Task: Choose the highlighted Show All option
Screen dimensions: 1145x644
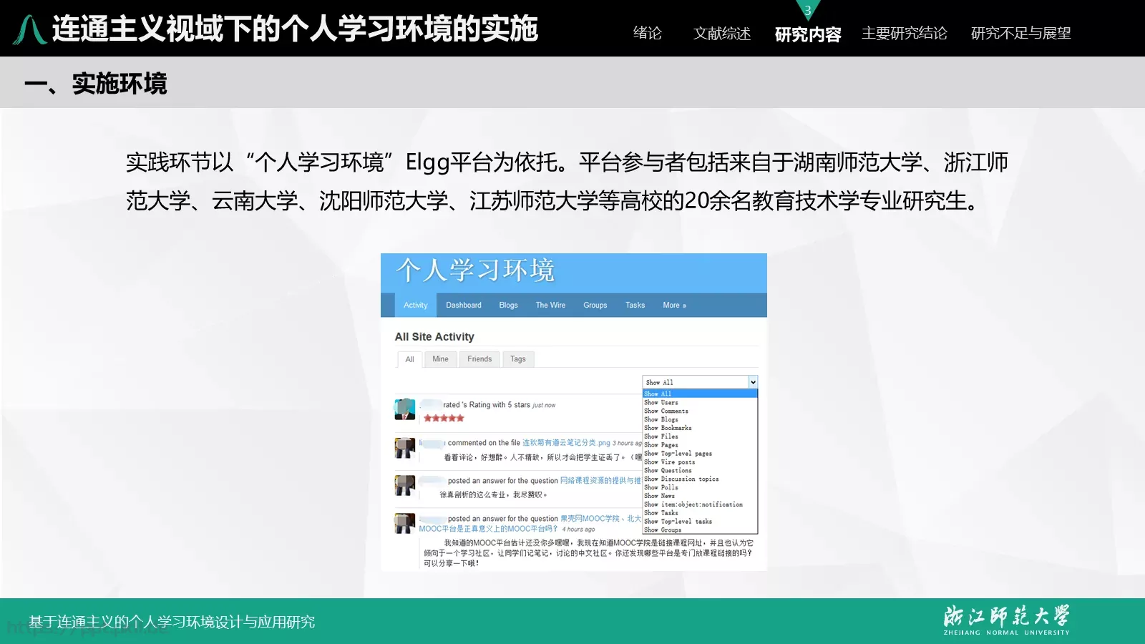Action: click(x=700, y=394)
